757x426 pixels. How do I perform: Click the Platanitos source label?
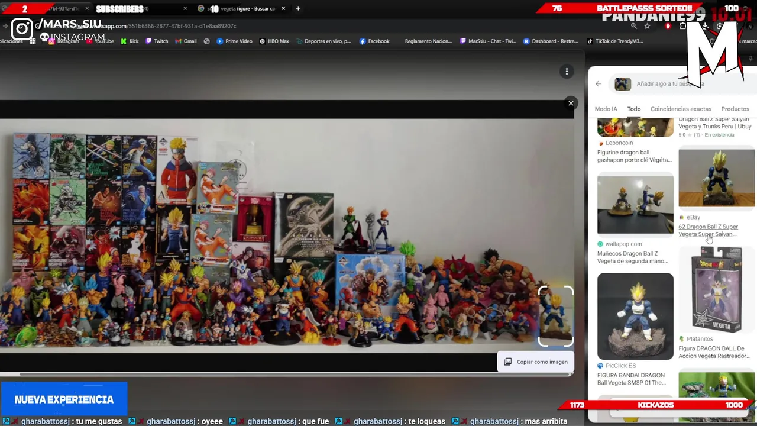[x=700, y=339]
